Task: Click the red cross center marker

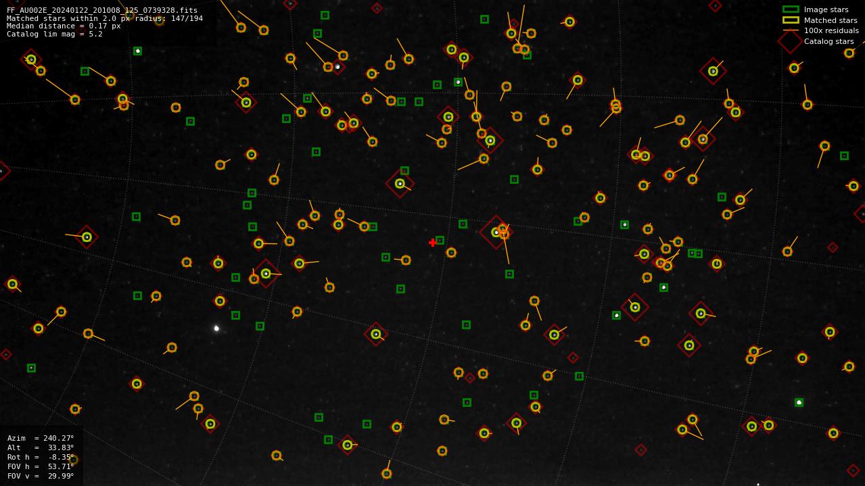Action: [433, 243]
